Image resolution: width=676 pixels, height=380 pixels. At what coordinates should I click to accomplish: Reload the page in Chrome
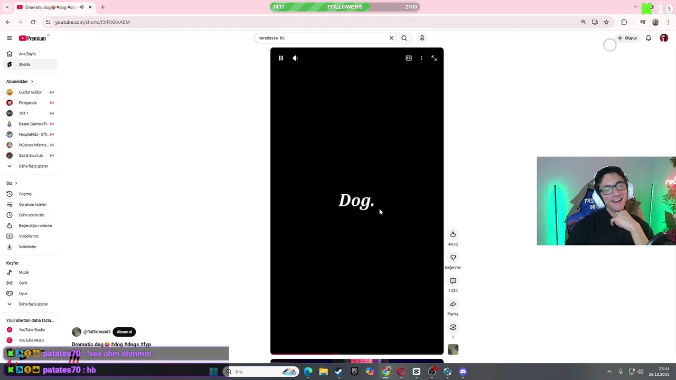point(33,22)
